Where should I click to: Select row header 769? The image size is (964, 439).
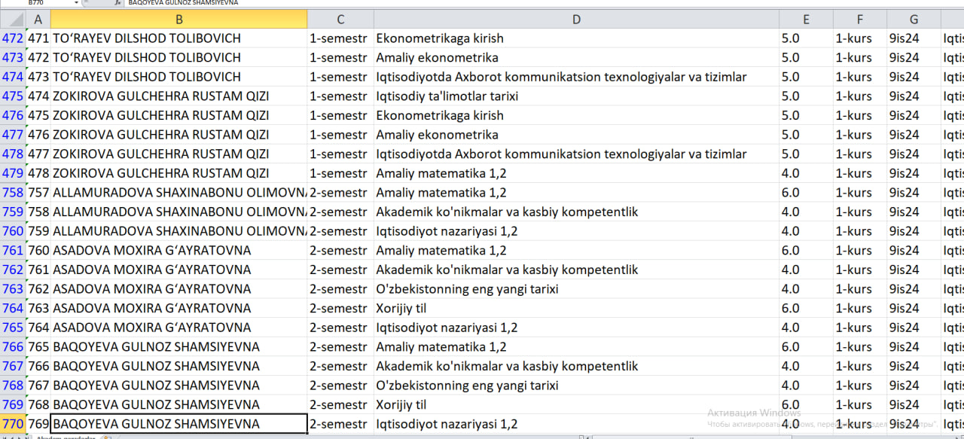point(12,404)
